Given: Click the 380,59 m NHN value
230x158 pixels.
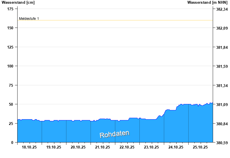Looking at the screenshot, I should pos(222,143).
